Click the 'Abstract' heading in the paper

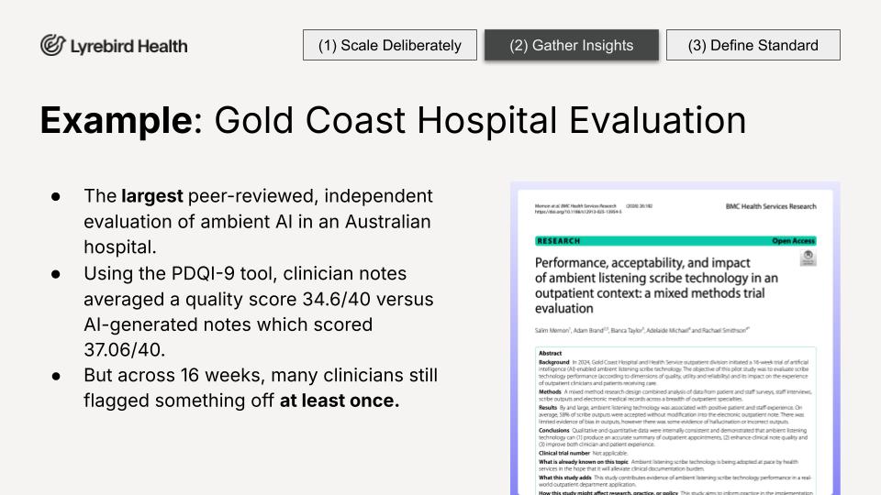550,353
